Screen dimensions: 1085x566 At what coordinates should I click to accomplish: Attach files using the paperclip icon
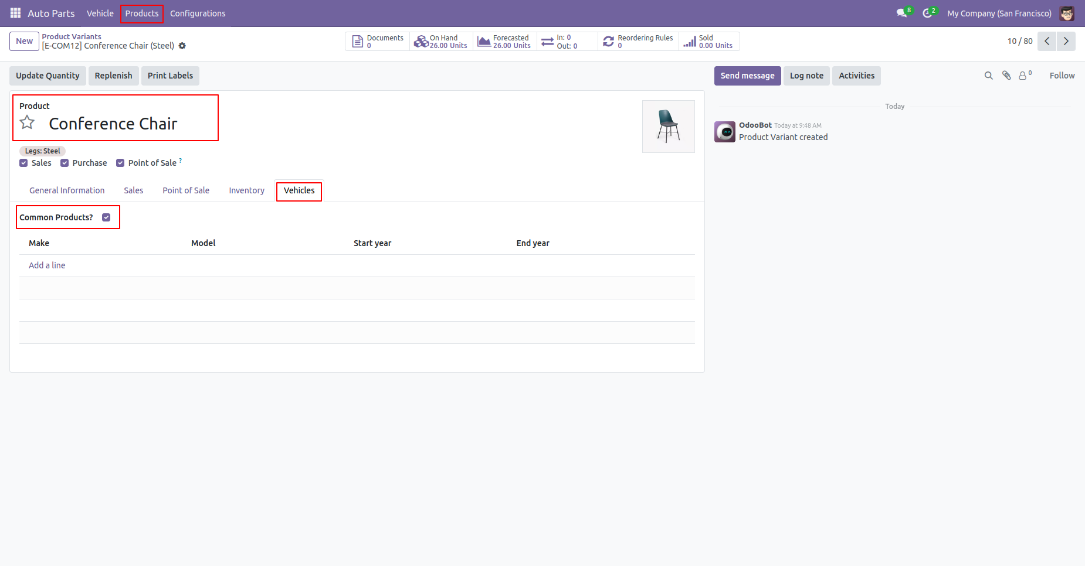point(1006,76)
